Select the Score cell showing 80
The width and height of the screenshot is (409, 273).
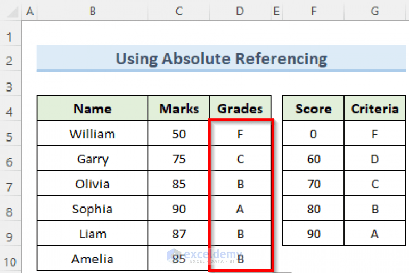pos(313,209)
